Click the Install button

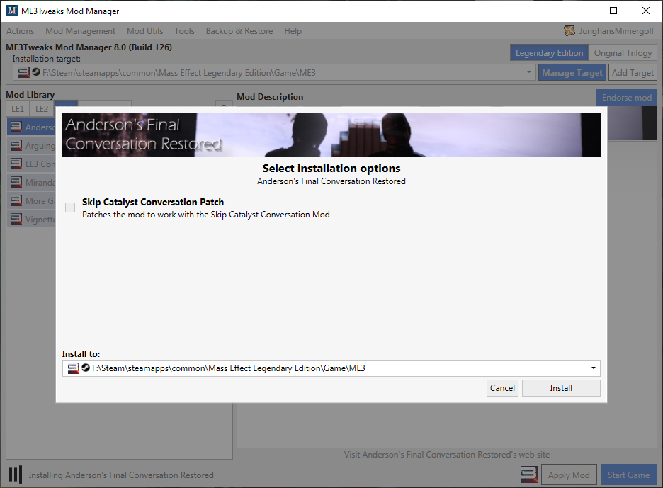[x=561, y=388]
